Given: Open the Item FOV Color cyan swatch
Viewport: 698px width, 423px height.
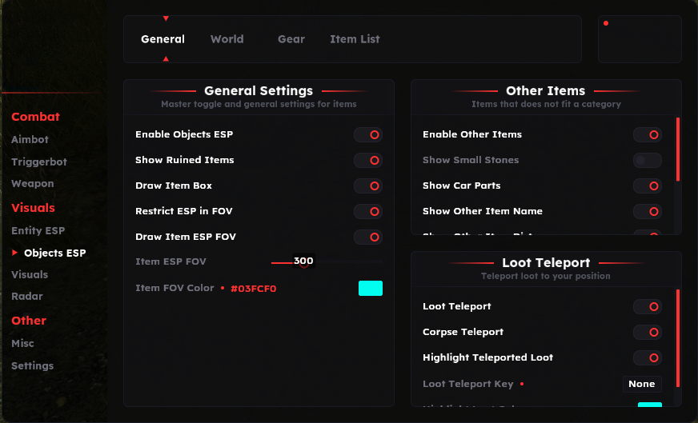Looking at the screenshot, I should tap(370, 289).
